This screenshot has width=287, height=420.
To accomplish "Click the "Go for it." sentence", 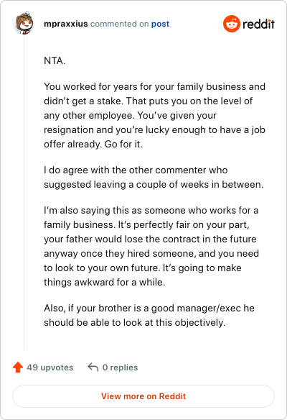I will [x=123, y=144].
